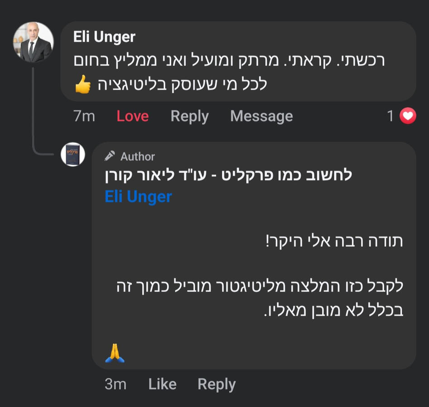Click the thumbs up emoji in comment

[x=83, y=85]
